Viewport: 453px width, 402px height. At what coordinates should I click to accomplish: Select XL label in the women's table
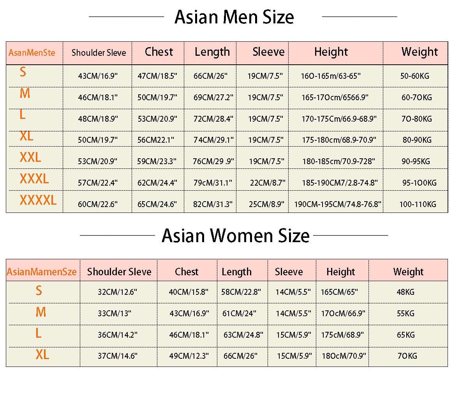42,354
